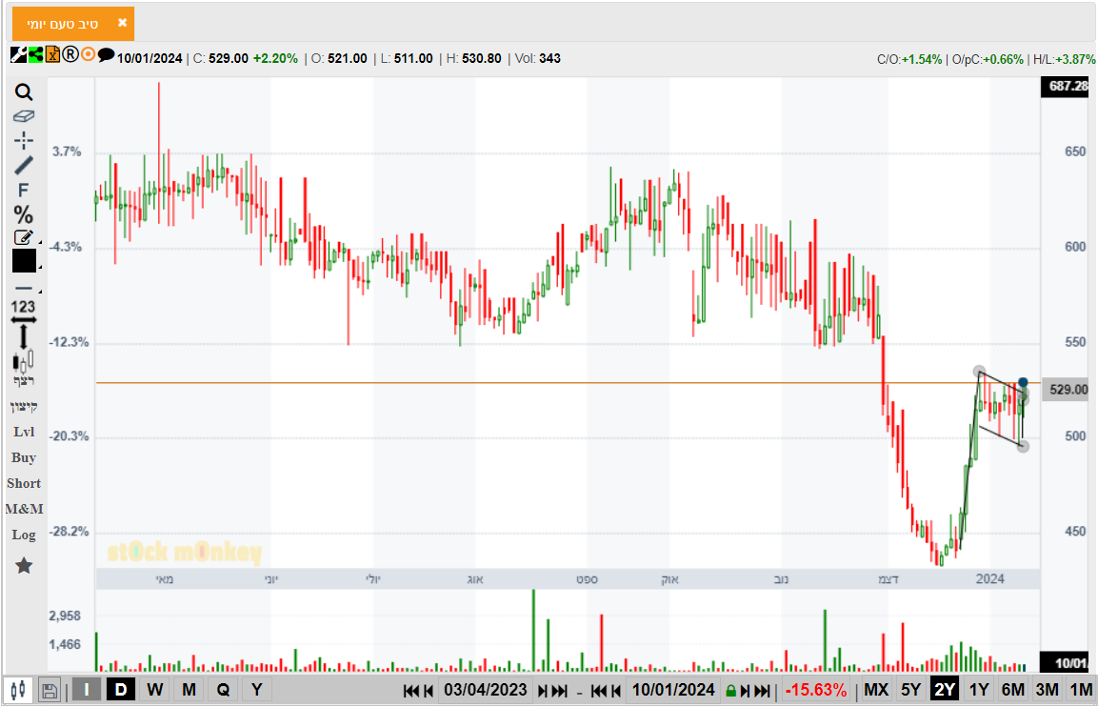Select the eraser tool
Viewport: 1098px width, 707px height.
coord(24,116)
